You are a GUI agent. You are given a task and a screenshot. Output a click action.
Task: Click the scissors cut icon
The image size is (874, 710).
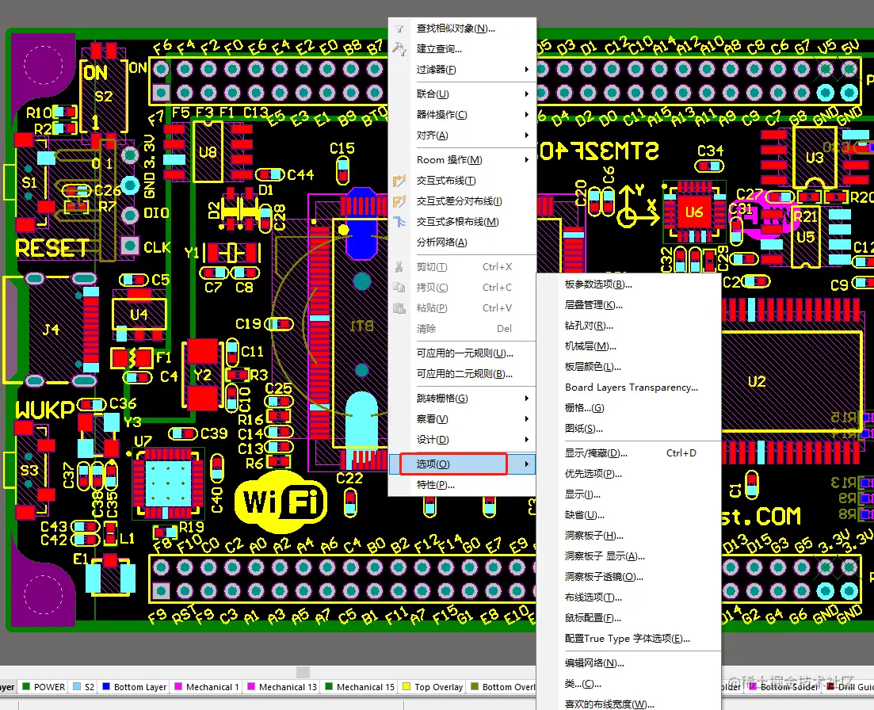click(x=399, y=267)
